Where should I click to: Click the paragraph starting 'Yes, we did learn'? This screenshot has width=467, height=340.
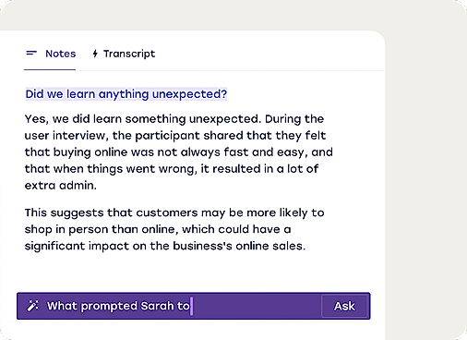click(x=178, y=152)
